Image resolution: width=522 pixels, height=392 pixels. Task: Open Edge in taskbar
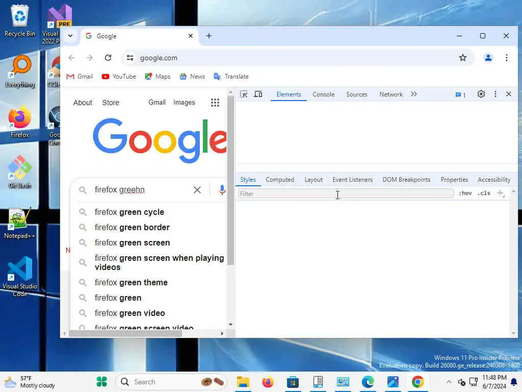(368, 382)
